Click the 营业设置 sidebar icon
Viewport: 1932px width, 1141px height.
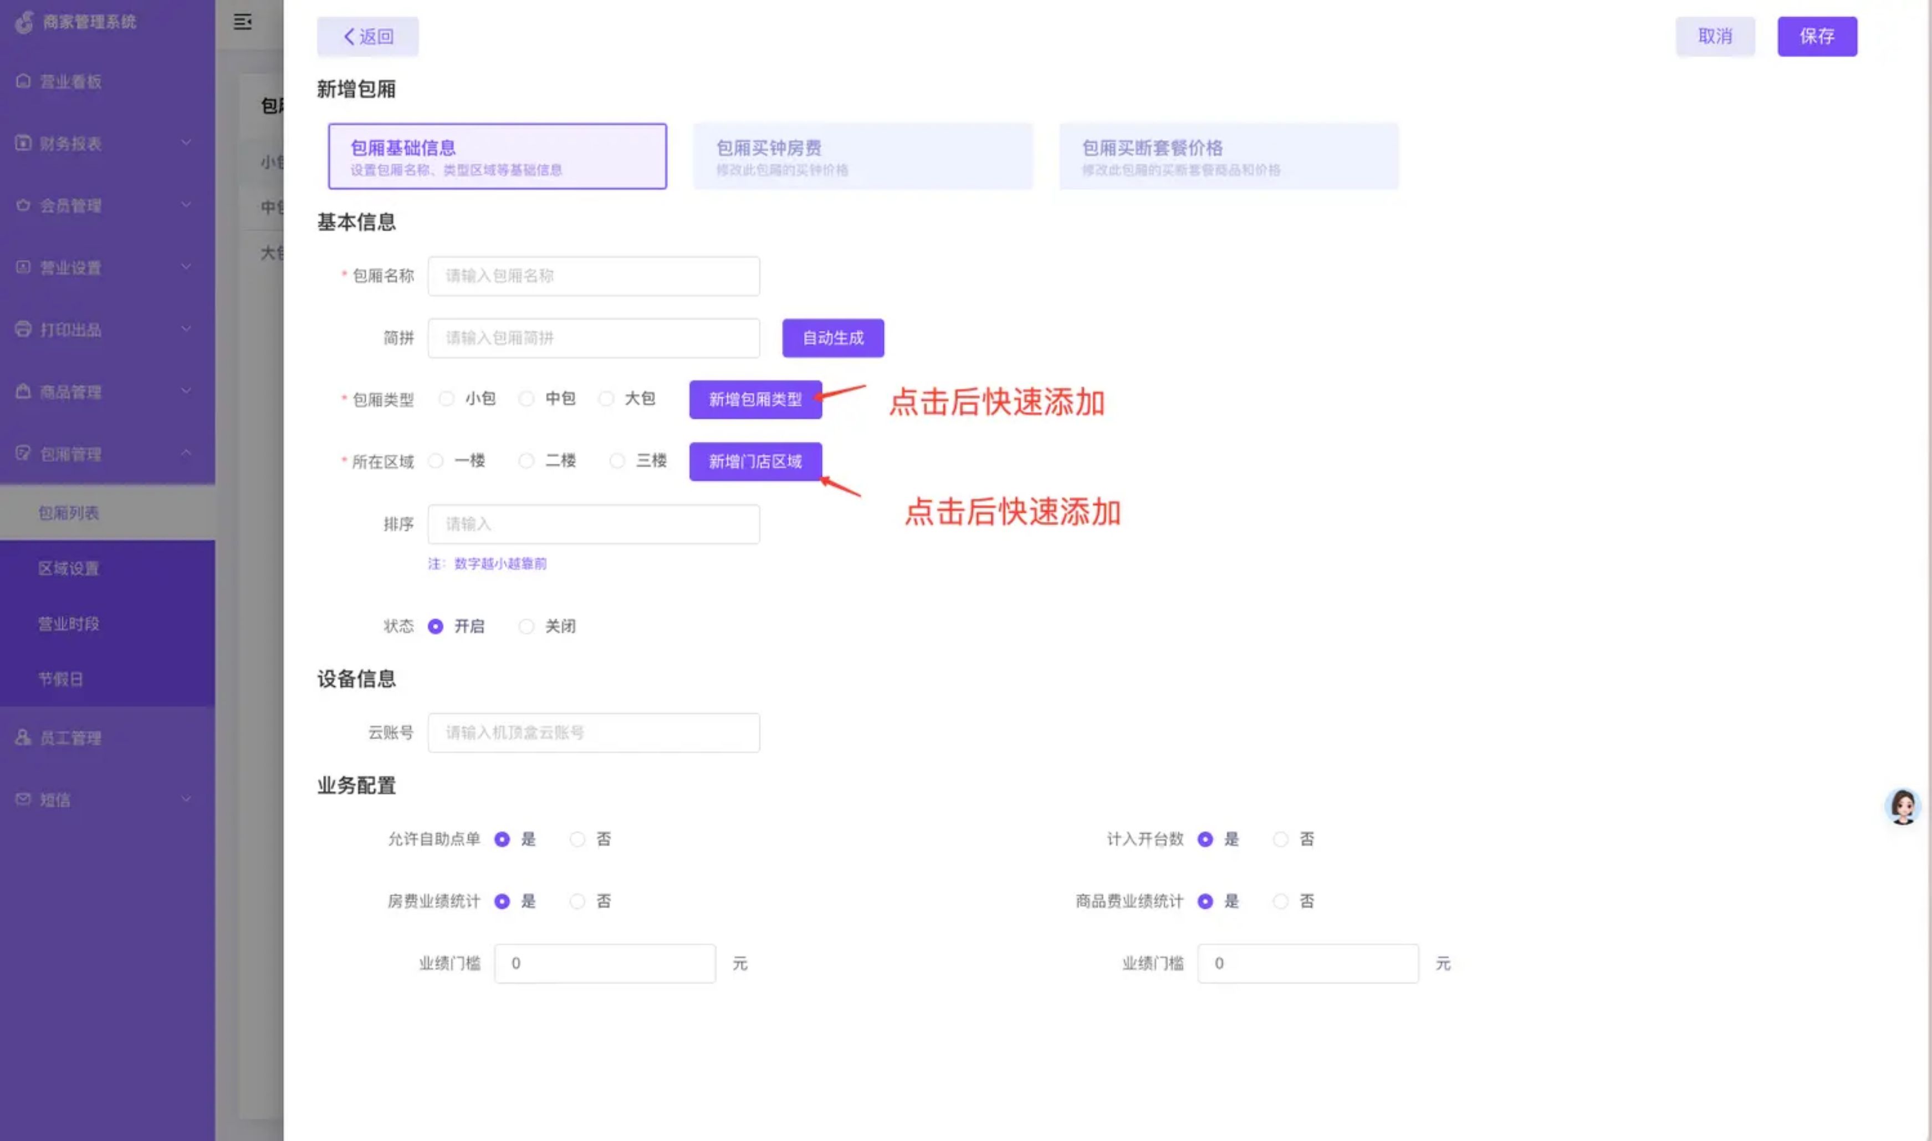[23, 267]
